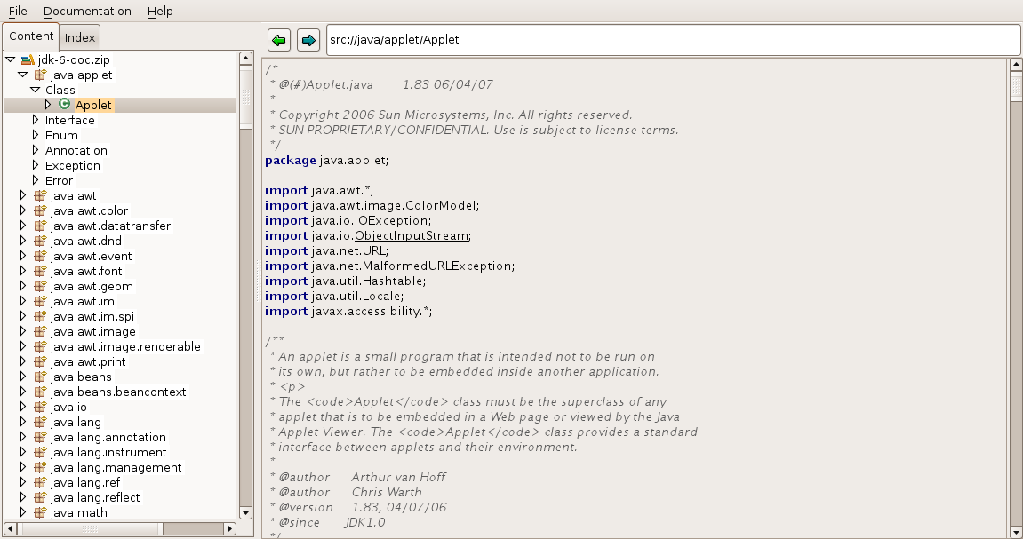Click the java.awt.image.renderable package icon
This screenshot has height=539, width=1023.
tap(40, 346)
